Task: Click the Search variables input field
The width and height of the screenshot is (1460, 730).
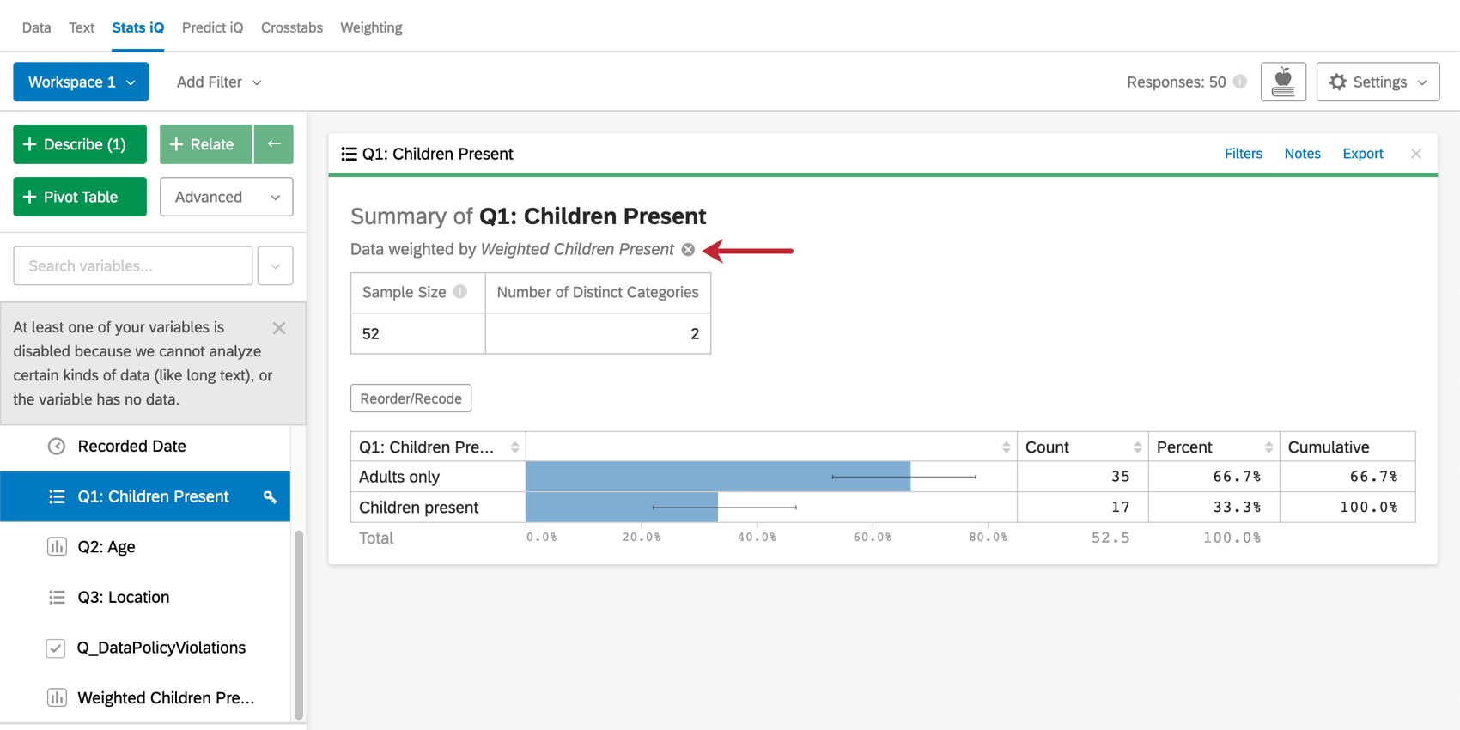Action: pos(133,266)
